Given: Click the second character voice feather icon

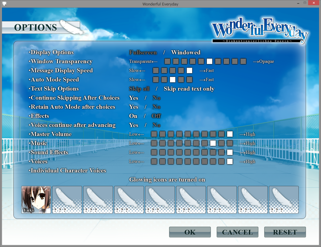Looking at the screenshot, I should coord(67,200).
